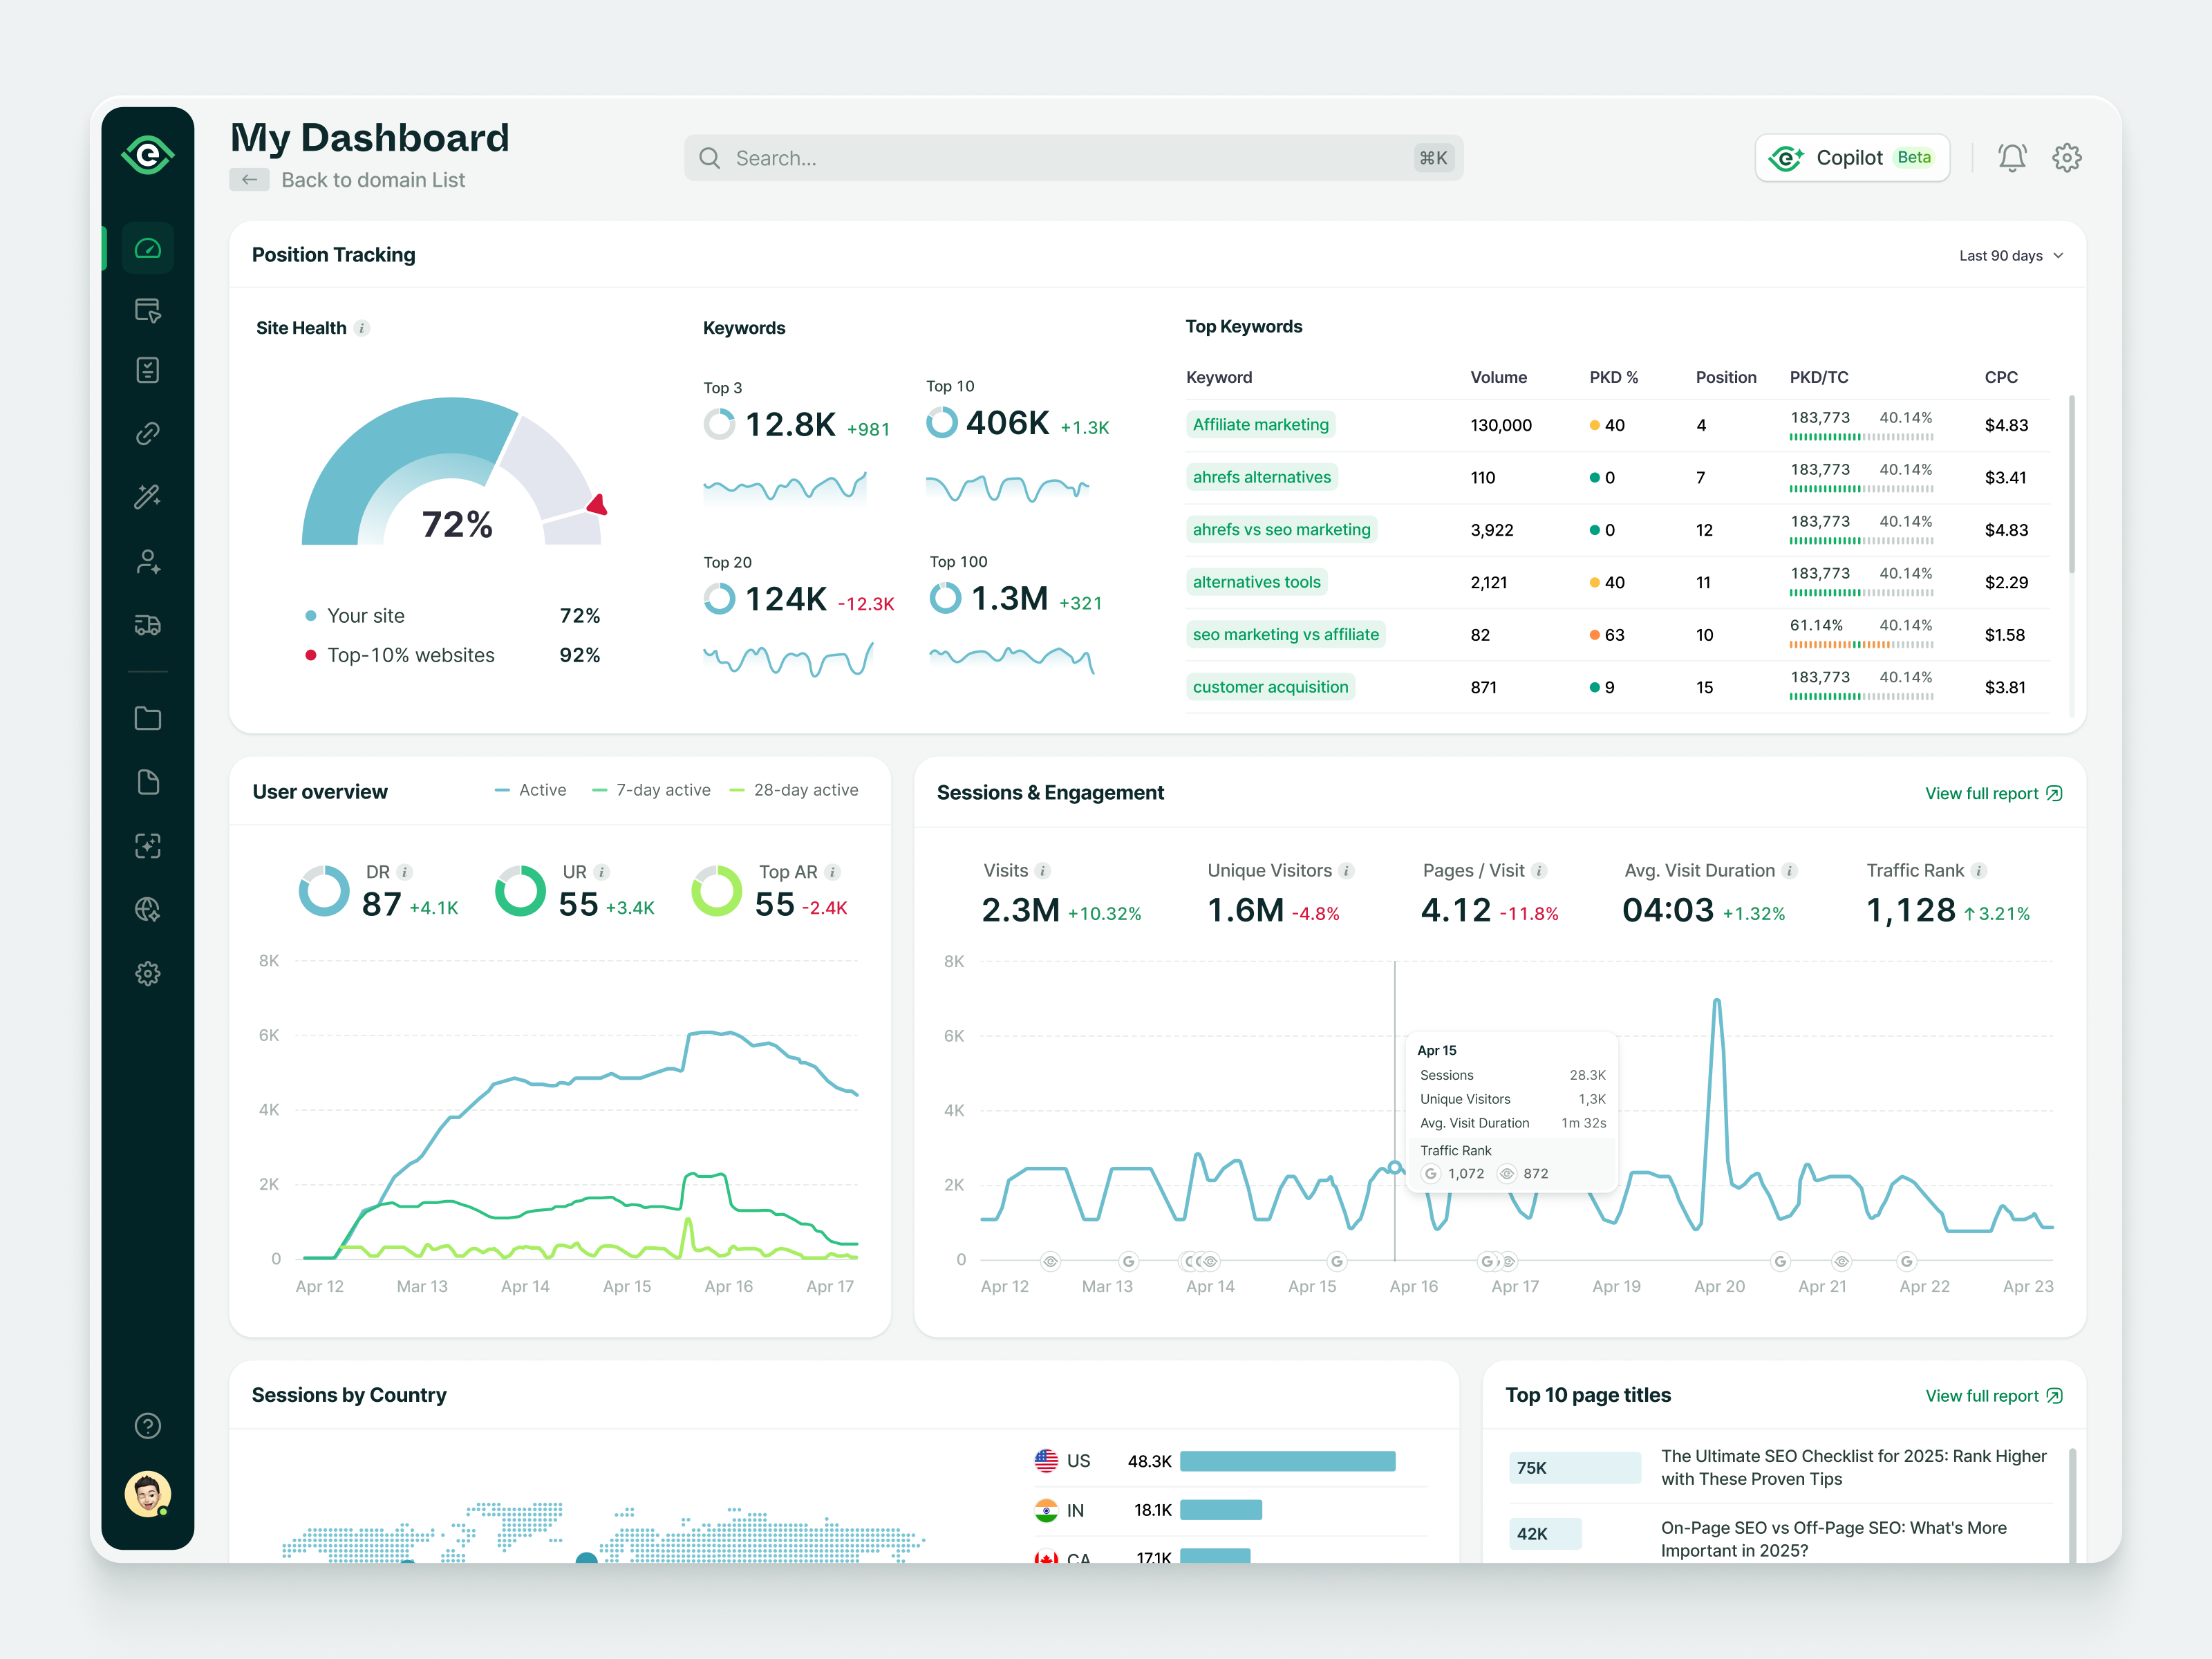Click the backlinks chain-link icon in sidebar

pos(148,432)
